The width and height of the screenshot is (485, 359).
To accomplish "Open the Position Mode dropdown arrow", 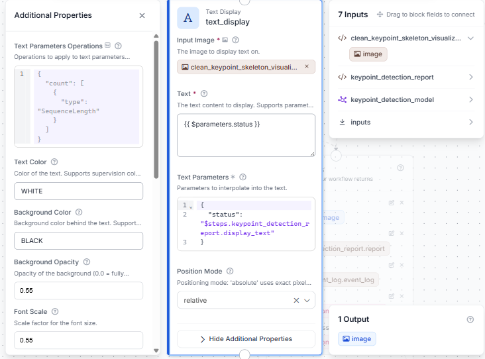I will (x=307, y=300).
